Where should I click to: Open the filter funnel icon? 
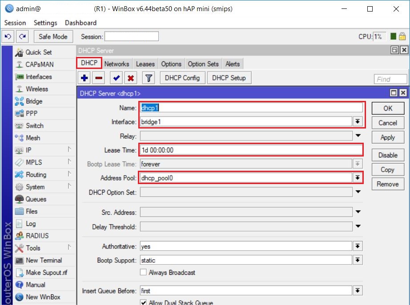[149, 78]
